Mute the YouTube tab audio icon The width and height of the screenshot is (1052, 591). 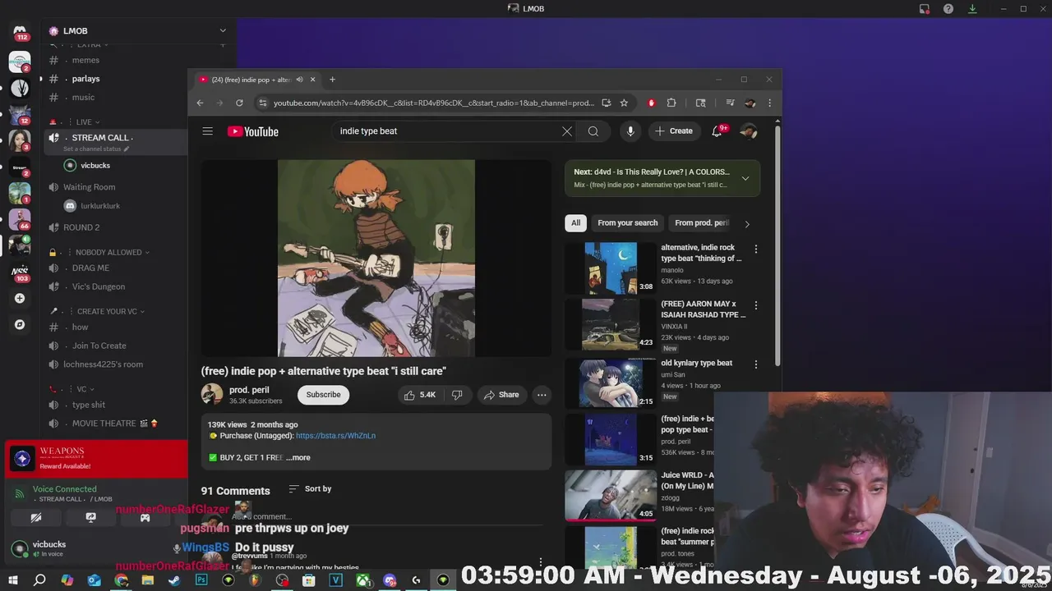coord(299,80)
